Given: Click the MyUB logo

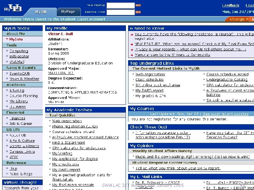Looking at the screenshot, I should (13, 8).
